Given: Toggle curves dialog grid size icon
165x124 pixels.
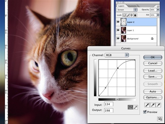Looking at the screenshot, I should [160, 119].
